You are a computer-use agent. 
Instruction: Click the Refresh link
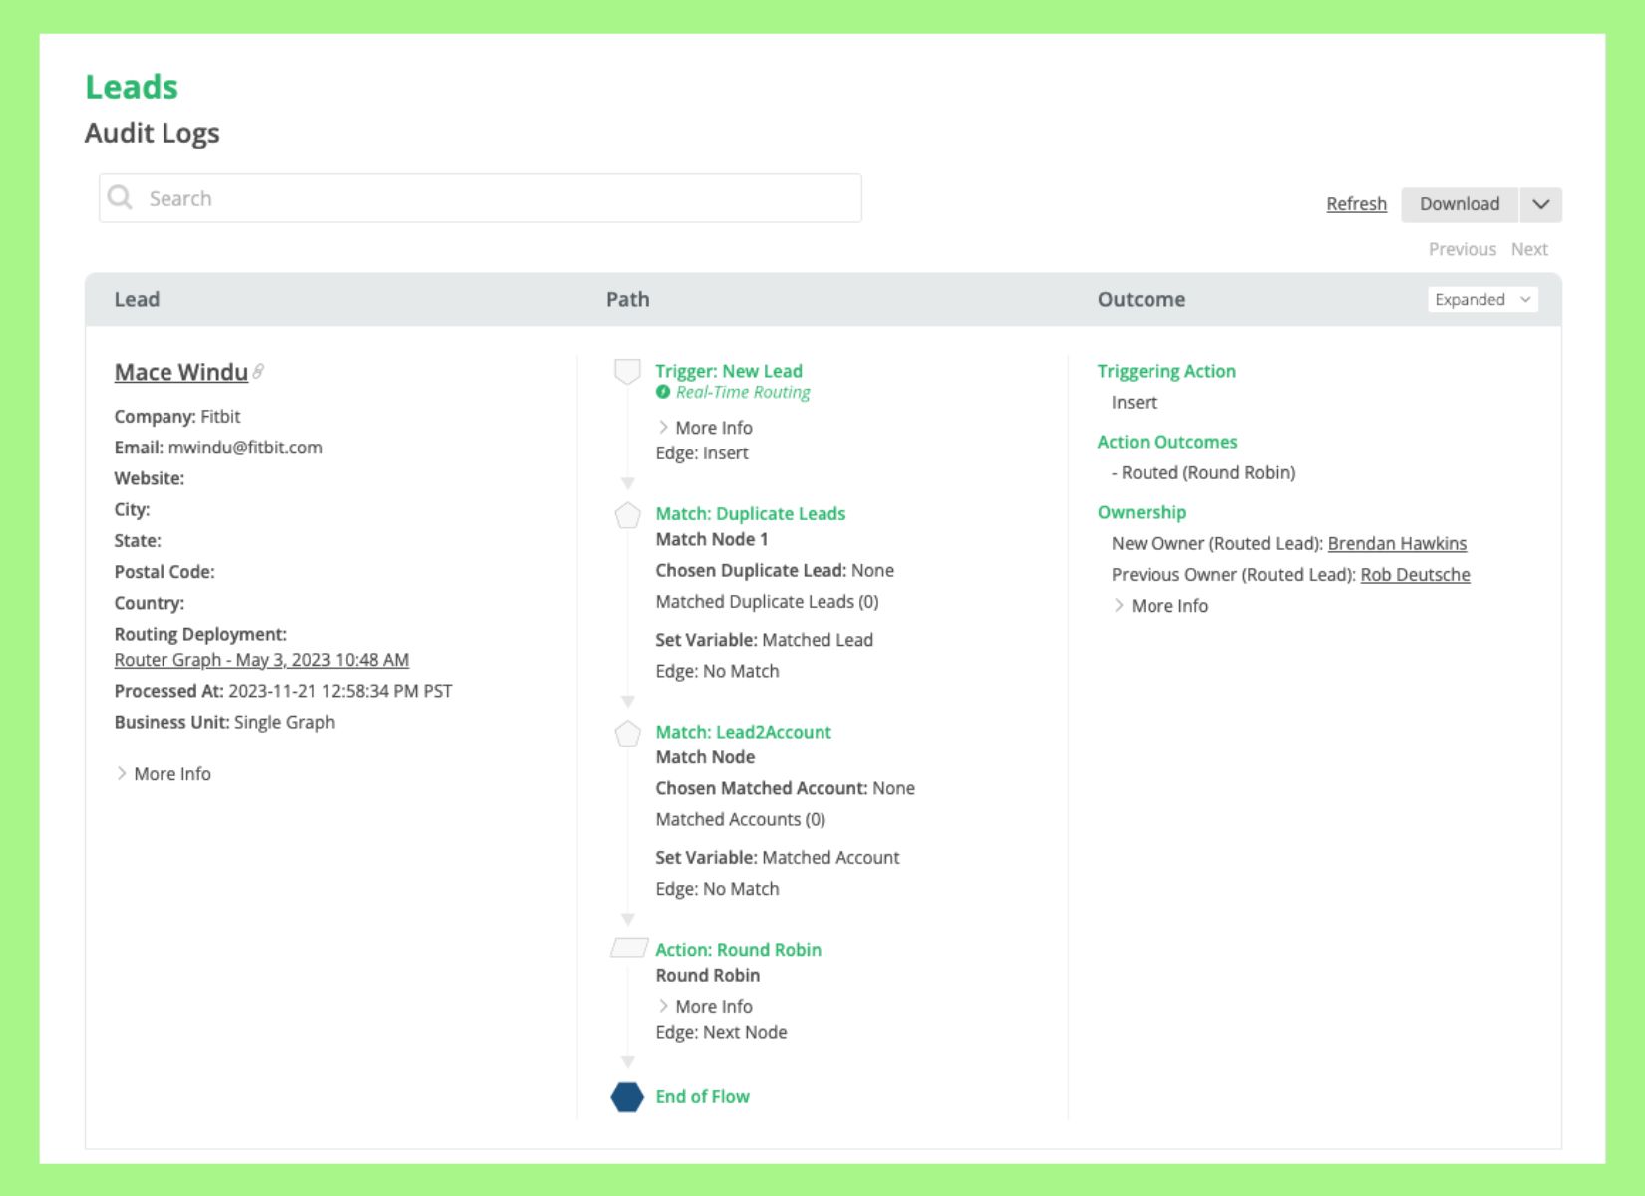point(1356,203)
